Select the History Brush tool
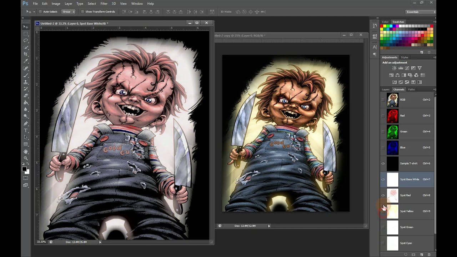The image size is (457, 257). [26, 89]
